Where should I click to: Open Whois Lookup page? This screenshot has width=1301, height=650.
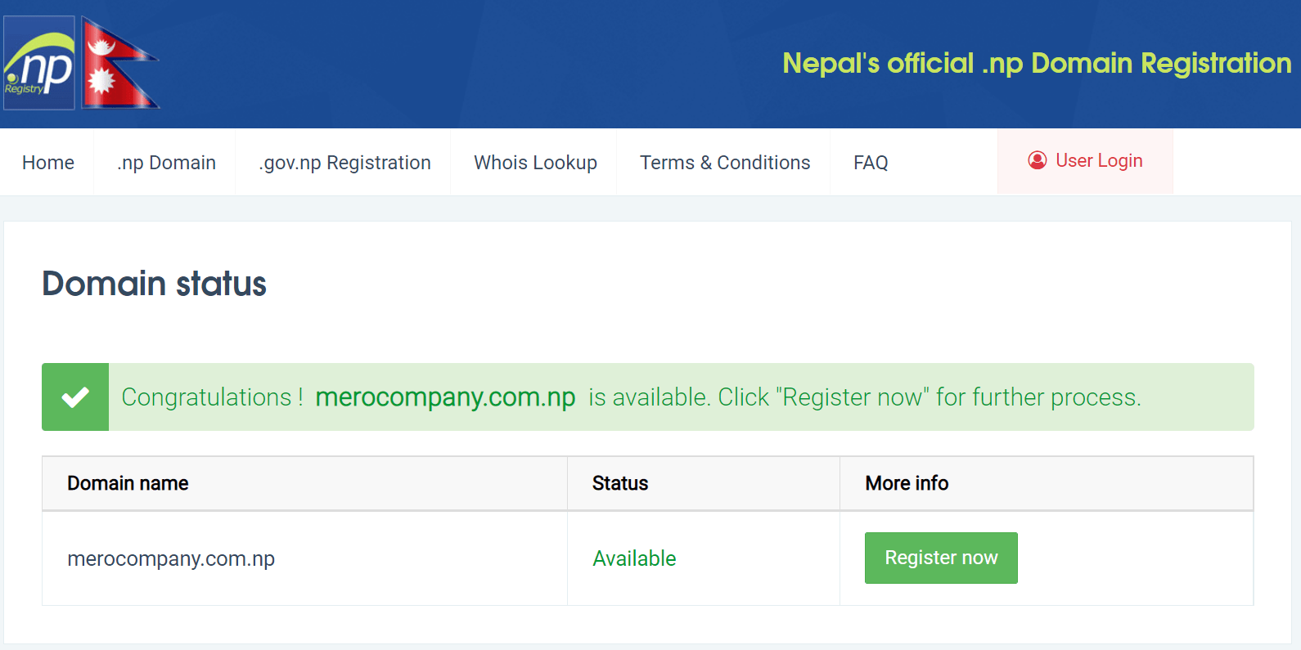535,163
